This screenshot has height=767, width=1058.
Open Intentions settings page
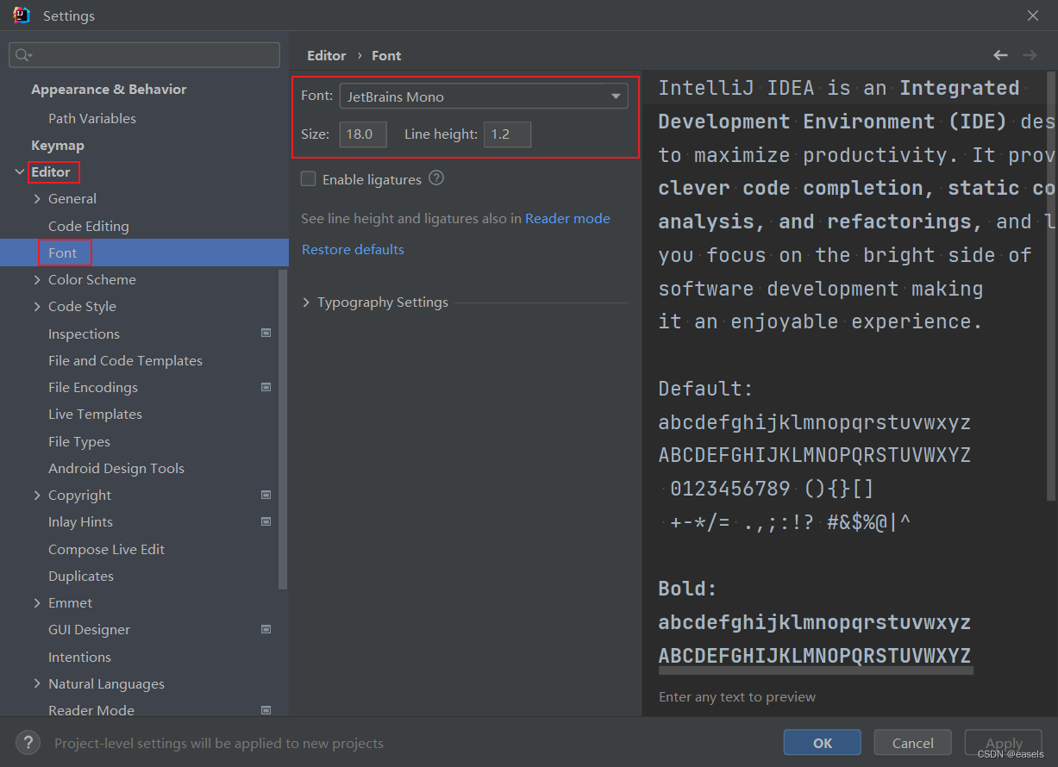point(79,657)
